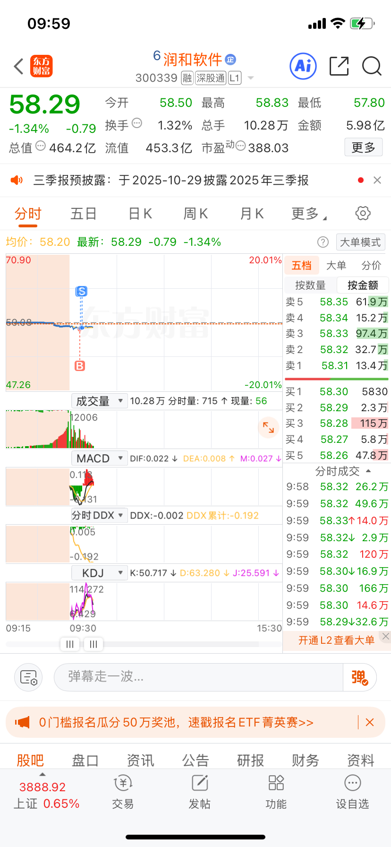The width and height of the screenshot is (391, 847).
Task: Select the 分价 tab
Action: (371, 266)
